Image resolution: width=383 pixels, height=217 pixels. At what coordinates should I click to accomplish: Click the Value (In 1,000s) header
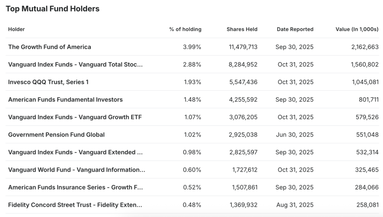coord(357,29)
